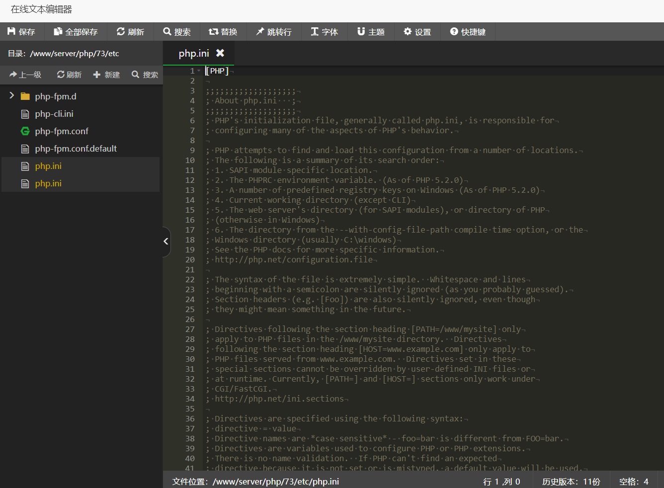Select the second php.ini file entry

coord(81,183)
